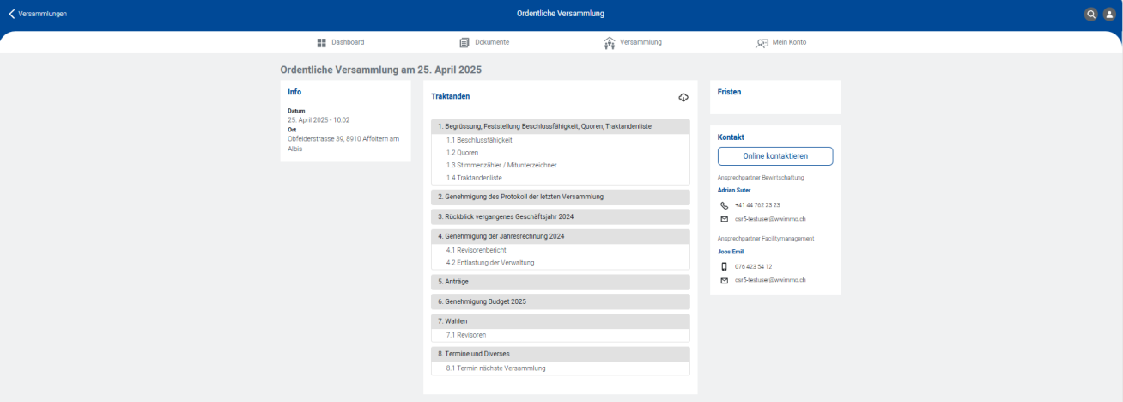Click the contact name Joos Emil
Screen dimensions: 1123x402
pyautogui.click(x=731, y=252)
